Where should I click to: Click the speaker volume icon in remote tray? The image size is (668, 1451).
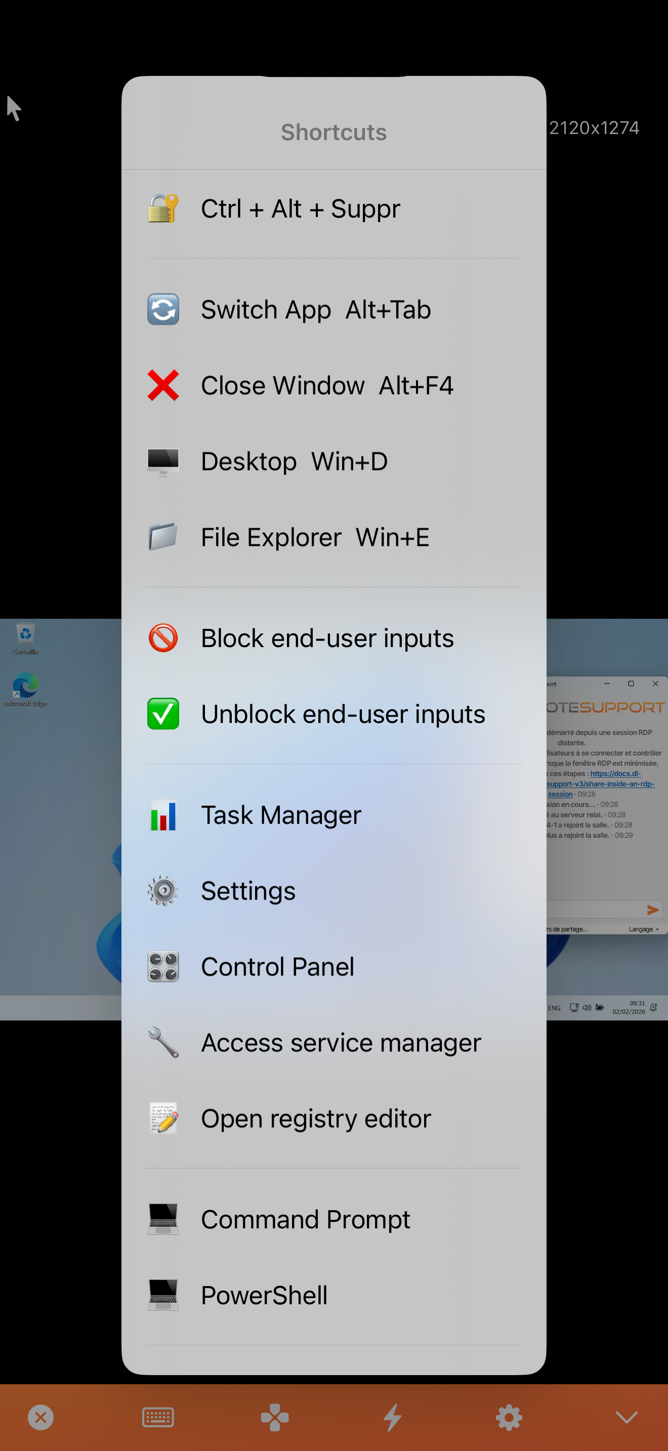click(587, 1008)
